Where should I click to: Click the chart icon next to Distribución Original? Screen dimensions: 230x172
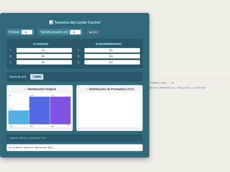click(x=25, y=89)
